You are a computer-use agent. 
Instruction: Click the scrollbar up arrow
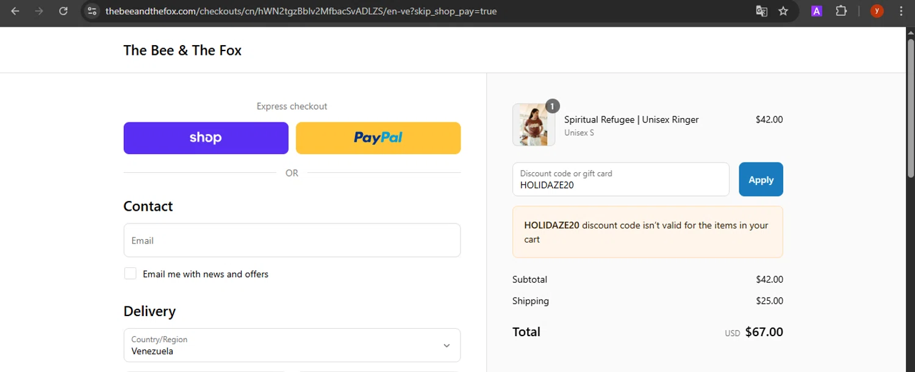click(x=910, y=32)
